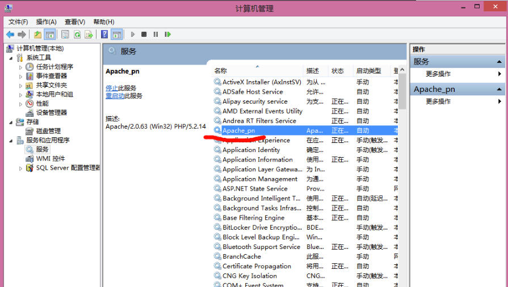
Task: Click the Task Scheduler clock icon
Action: (x=30, y=67)
